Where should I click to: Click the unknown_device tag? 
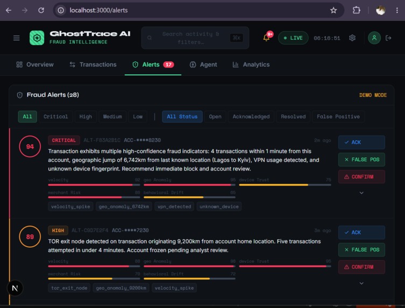point(219,206)
